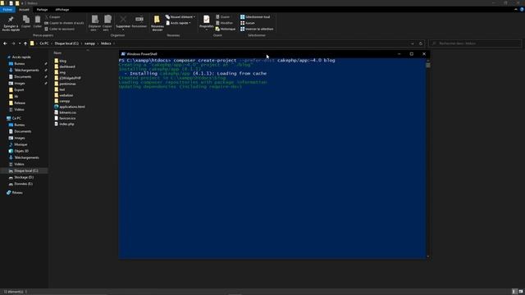
Task: Choose Copier le chemin d'accès
Action: 64,23
